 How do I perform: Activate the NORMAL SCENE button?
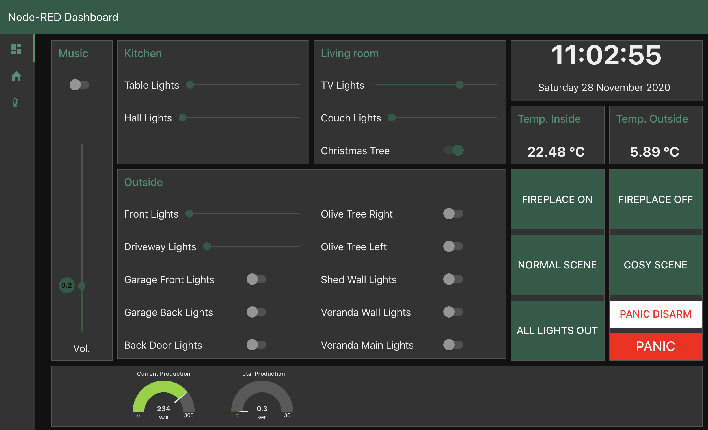pos(557,265)
